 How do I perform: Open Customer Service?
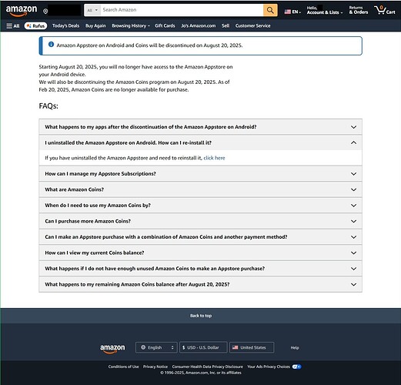252,25
